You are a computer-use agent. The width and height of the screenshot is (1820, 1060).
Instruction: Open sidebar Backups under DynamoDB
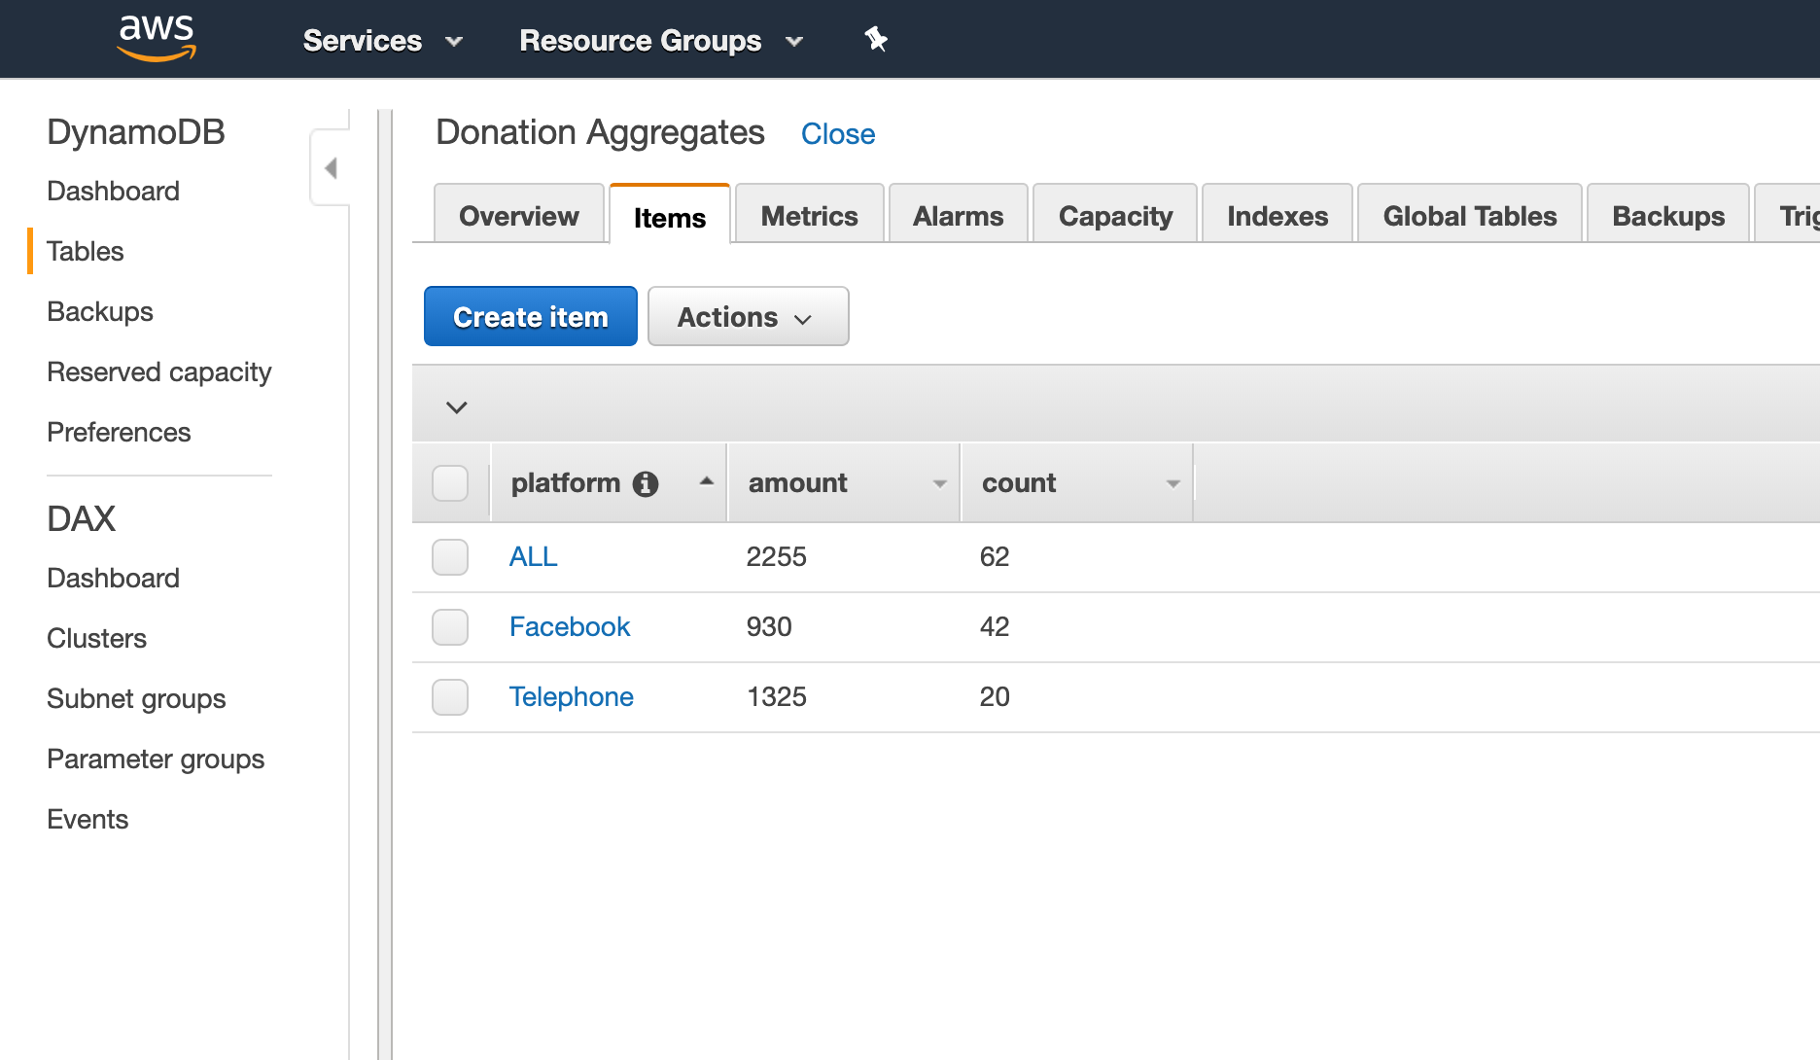pos(100,311)
